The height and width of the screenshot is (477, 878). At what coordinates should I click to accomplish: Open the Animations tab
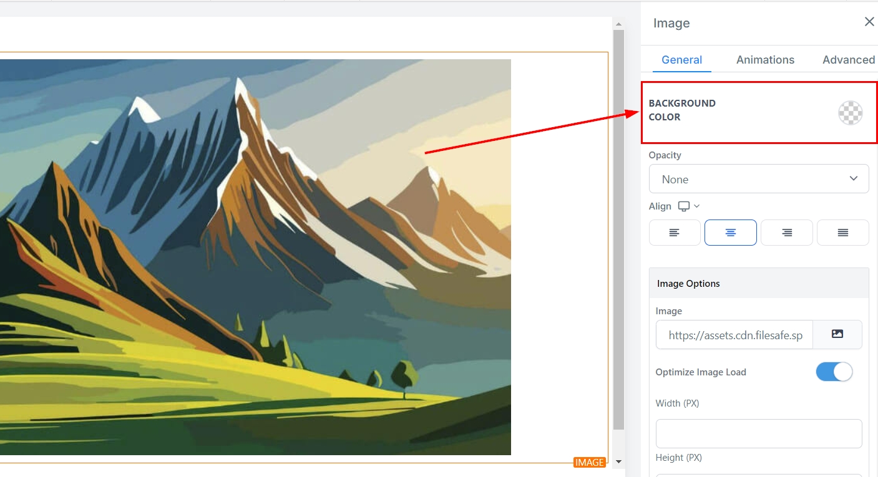tap(765, 60)
